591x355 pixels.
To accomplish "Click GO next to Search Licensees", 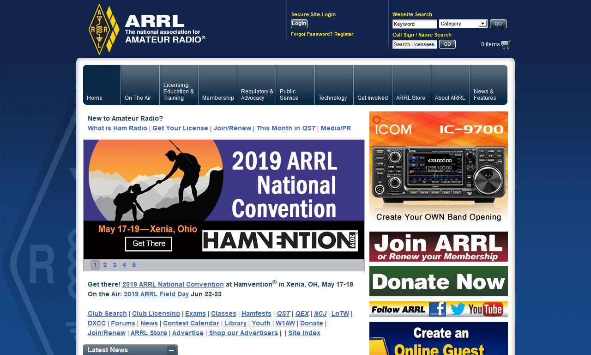I will click(447, 44).
